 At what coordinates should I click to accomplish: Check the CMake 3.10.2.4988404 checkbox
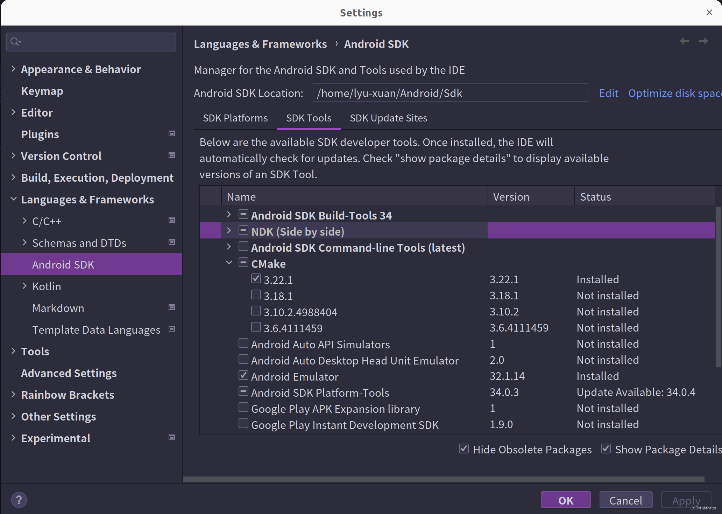coord(256,311)
